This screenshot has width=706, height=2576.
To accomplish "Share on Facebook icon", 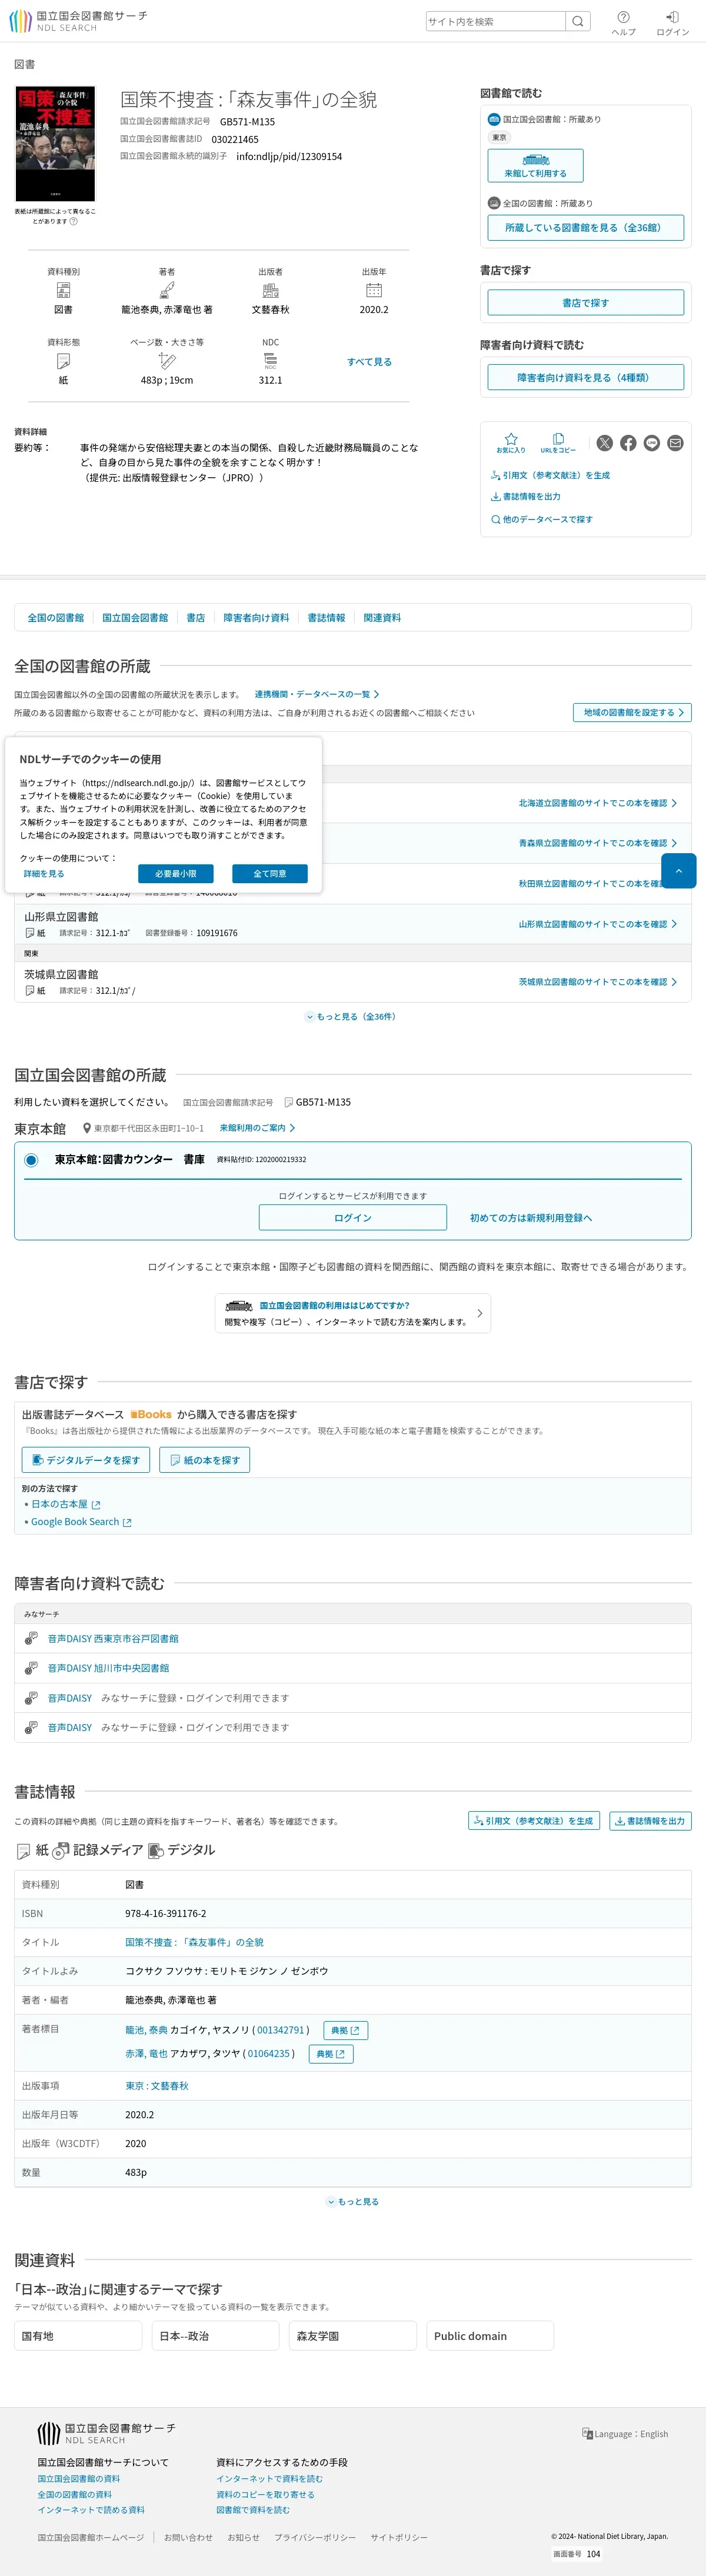I will pyautogui.click(x=628, y=443).
